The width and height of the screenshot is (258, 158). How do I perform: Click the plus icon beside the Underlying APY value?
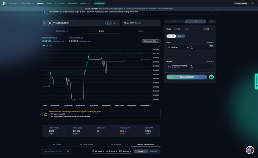126,131
